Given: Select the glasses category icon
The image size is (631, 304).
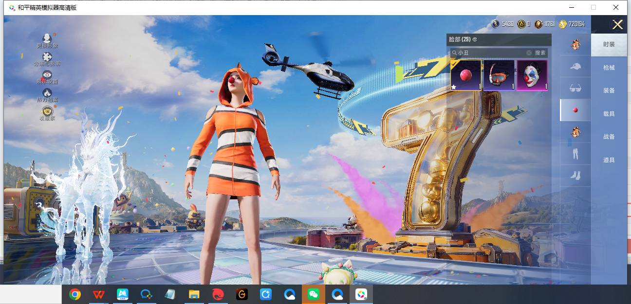Looking at the screenshot, I should tap(575, 88).
